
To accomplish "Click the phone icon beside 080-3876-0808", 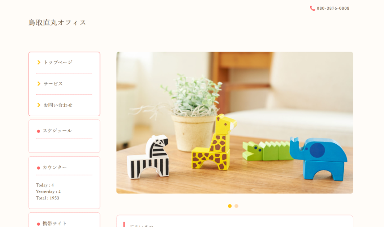I will (x=313, y=8).
